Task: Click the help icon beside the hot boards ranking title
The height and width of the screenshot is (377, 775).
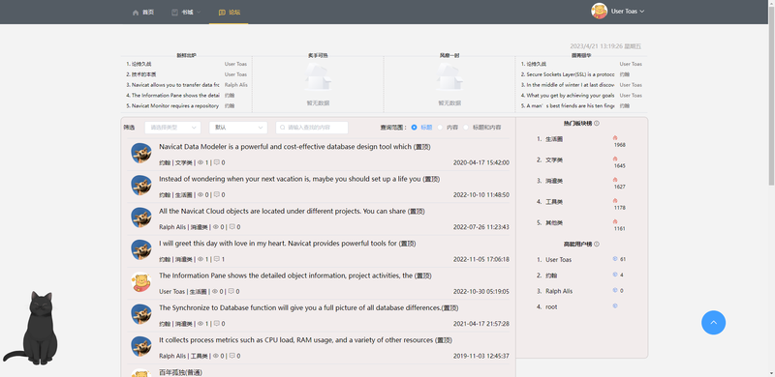Action: coord(597,124)
